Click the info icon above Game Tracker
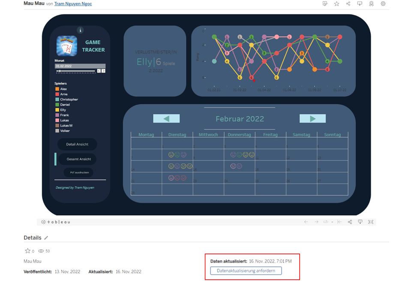 pos(80,30)
